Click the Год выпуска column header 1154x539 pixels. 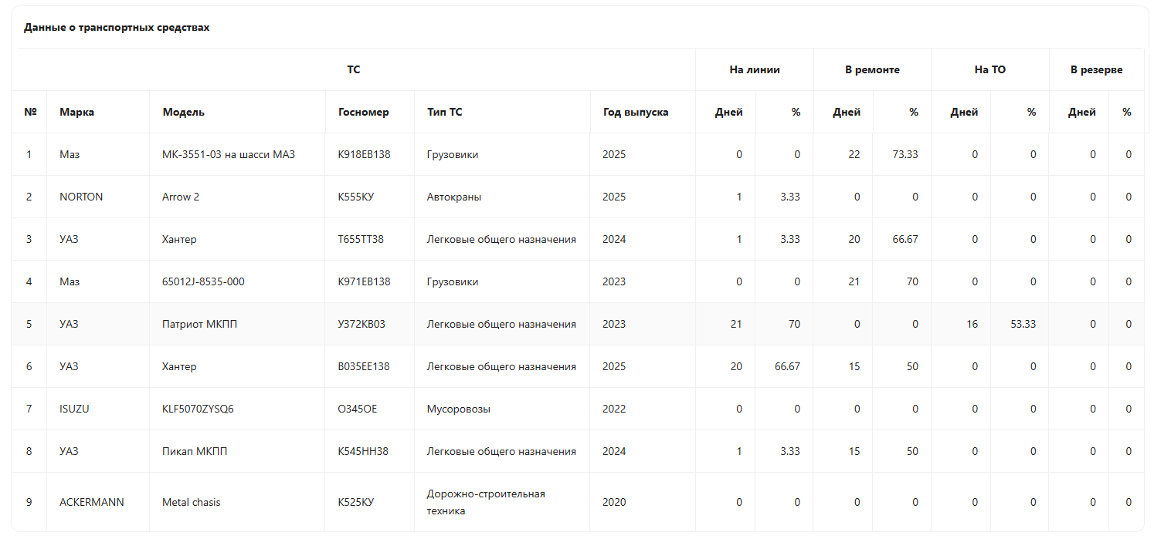click(x=635, y=112)
